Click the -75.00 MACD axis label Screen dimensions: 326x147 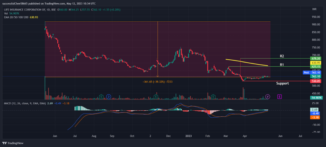pyautogui.click(x=315, y=132)
